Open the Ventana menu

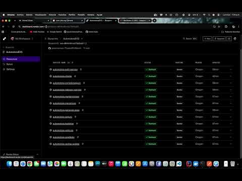[91, 15]
